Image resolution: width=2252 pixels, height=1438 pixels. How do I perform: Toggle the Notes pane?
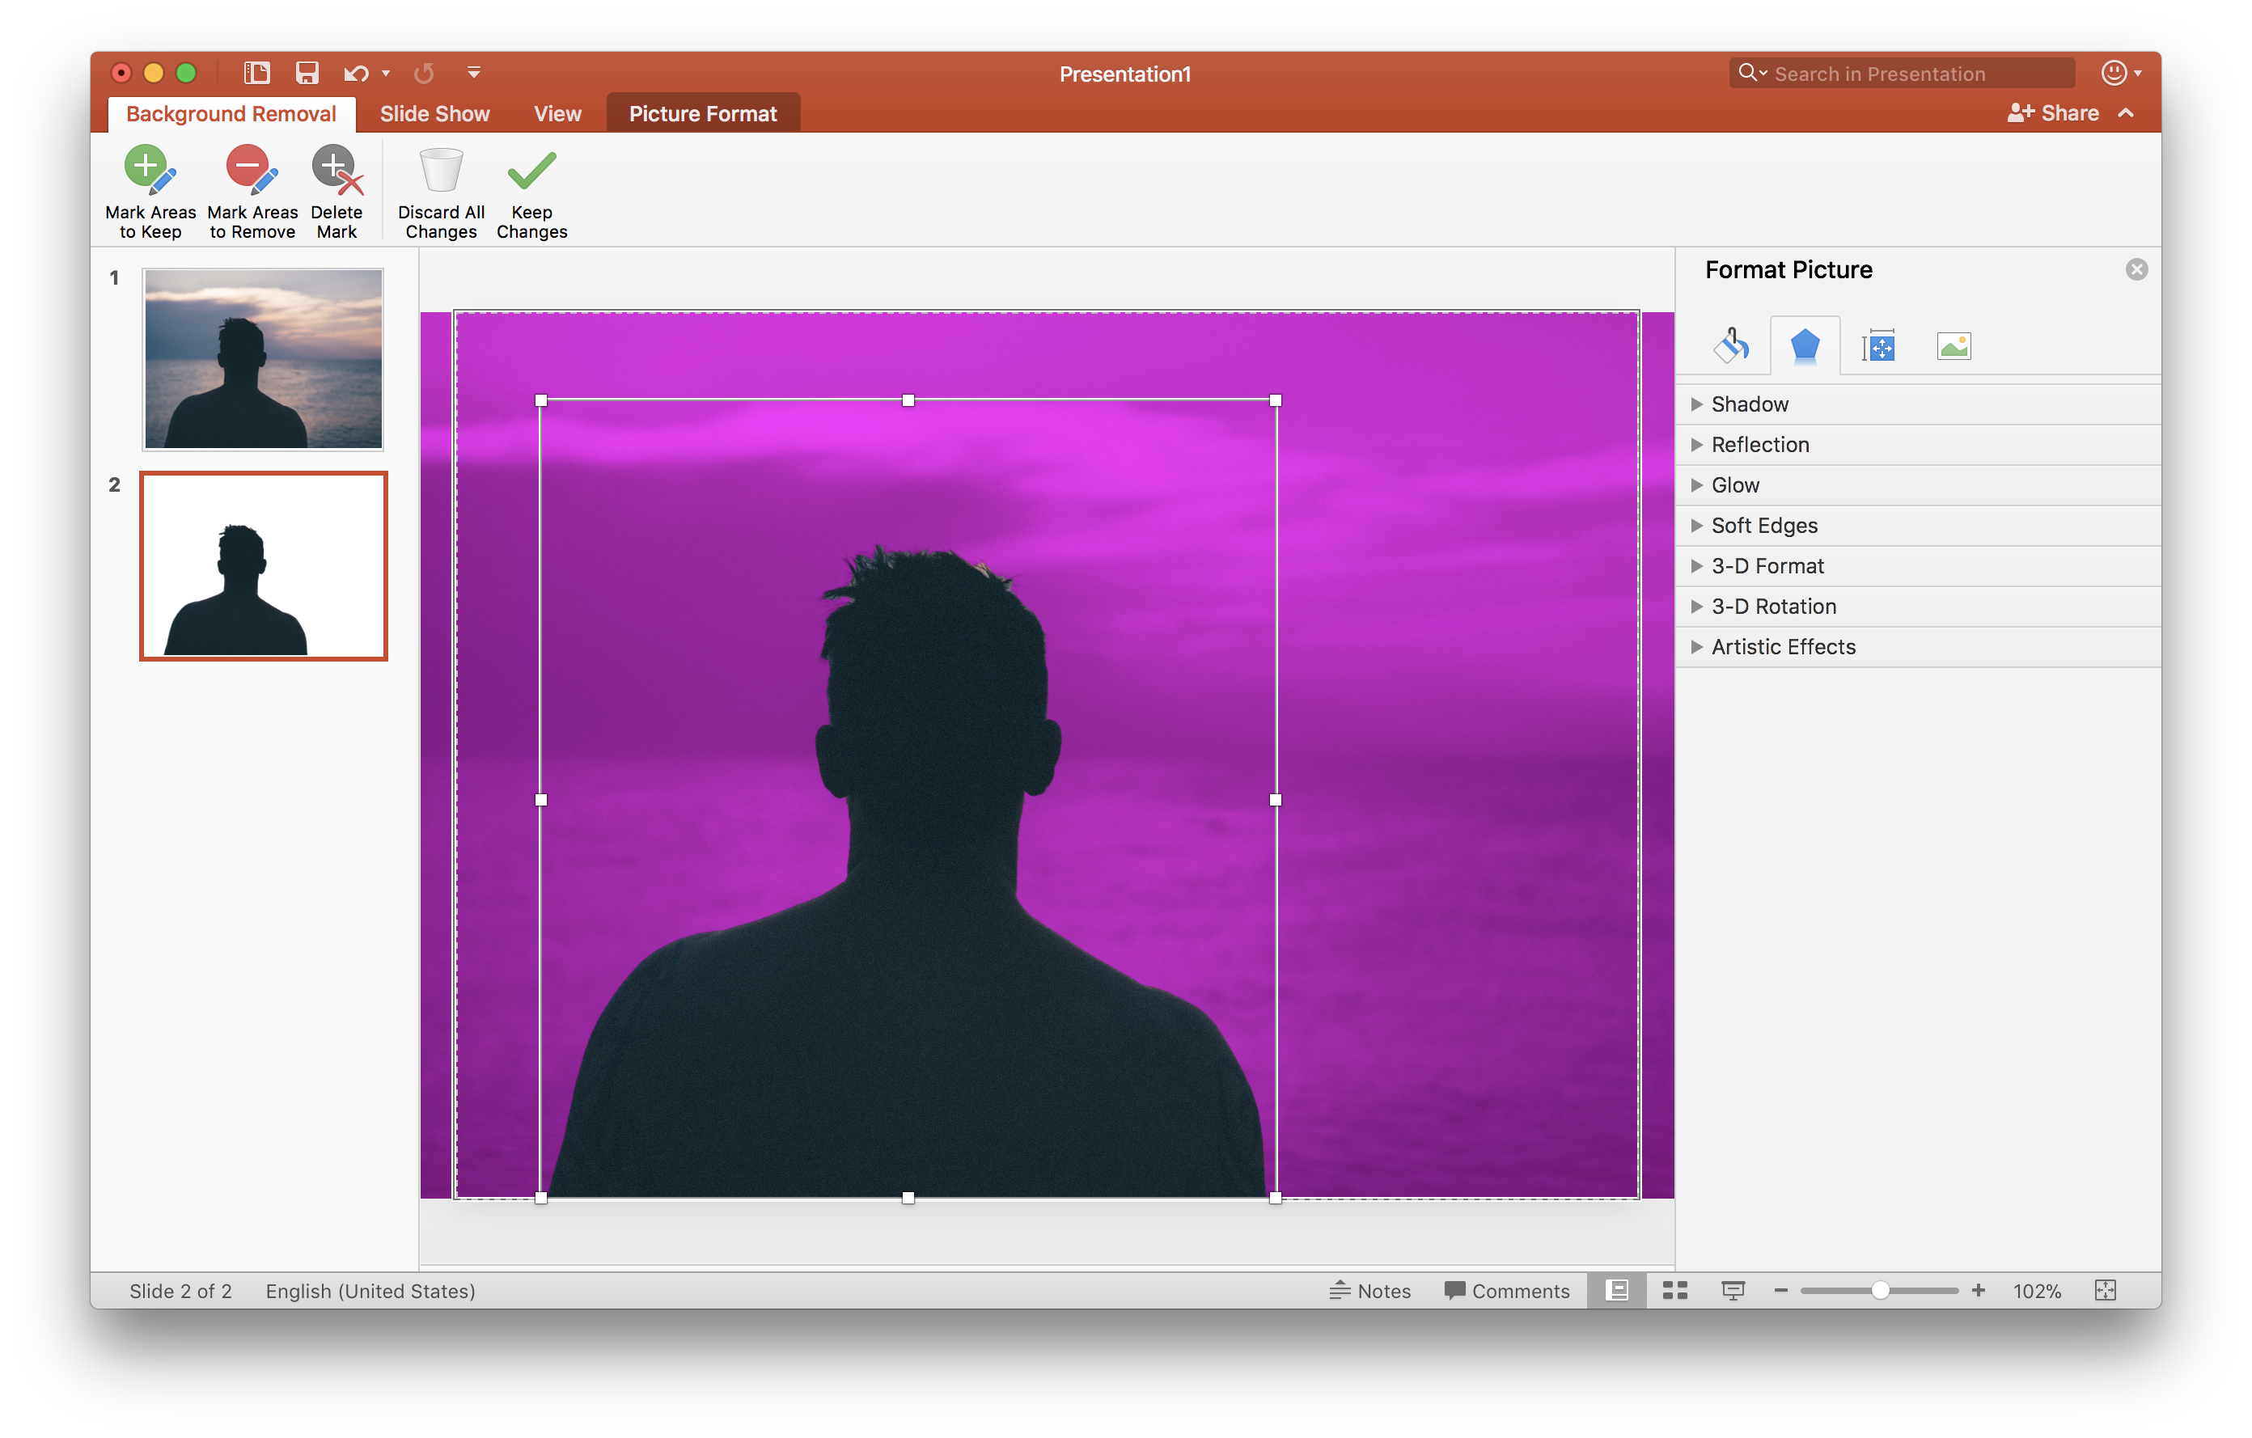click(1371, 1290)
